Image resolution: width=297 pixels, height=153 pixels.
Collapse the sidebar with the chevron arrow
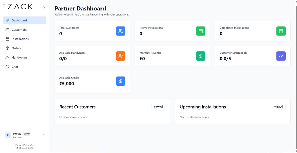coord(44,7)
